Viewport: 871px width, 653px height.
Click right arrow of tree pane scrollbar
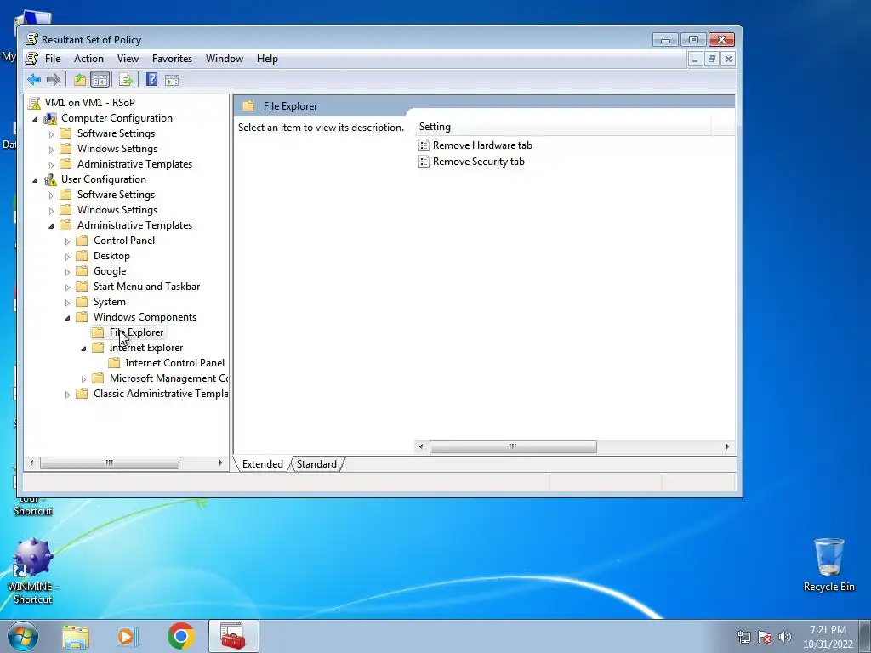220,463
